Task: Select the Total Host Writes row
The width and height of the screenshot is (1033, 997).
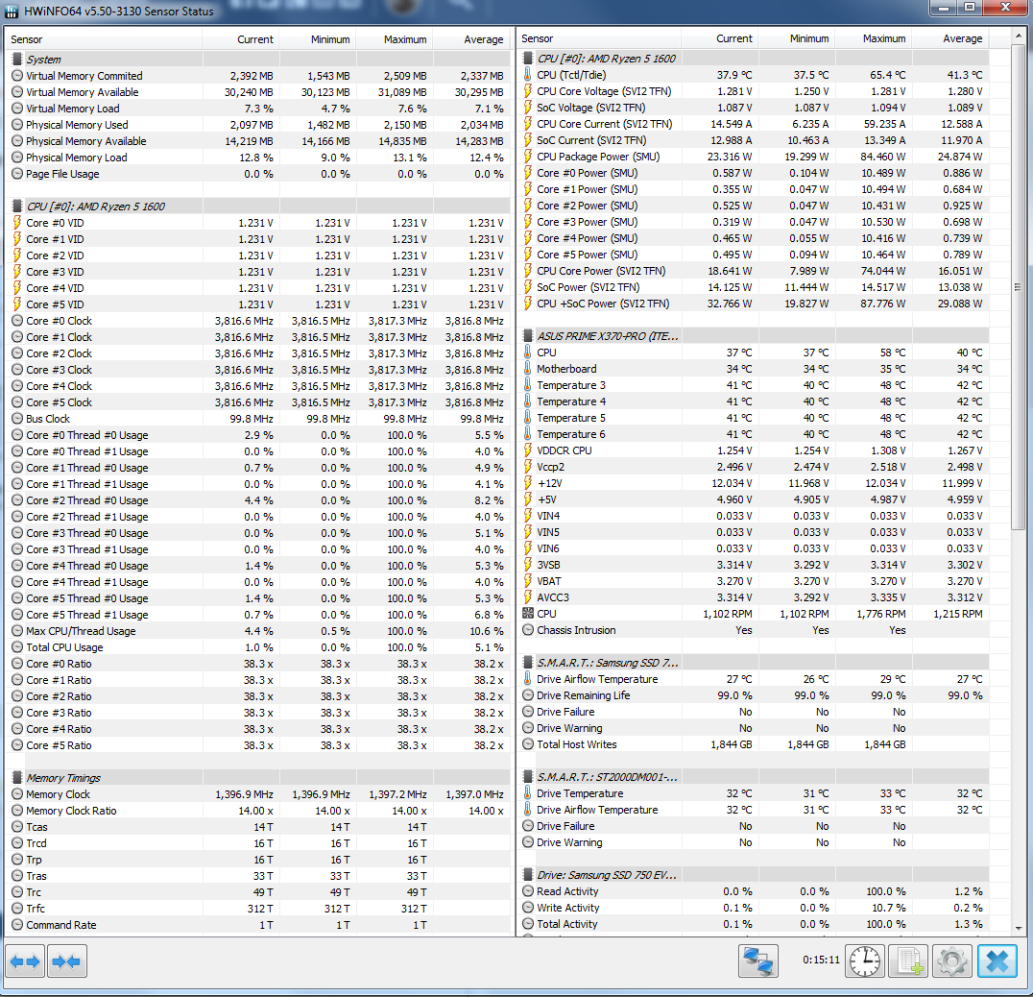Action: point(753,744)
